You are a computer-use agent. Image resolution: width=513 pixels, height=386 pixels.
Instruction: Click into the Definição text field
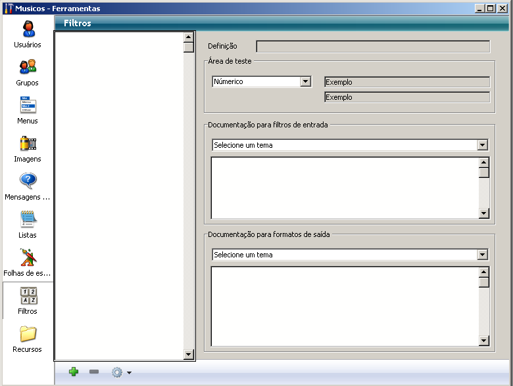(373, 47)
